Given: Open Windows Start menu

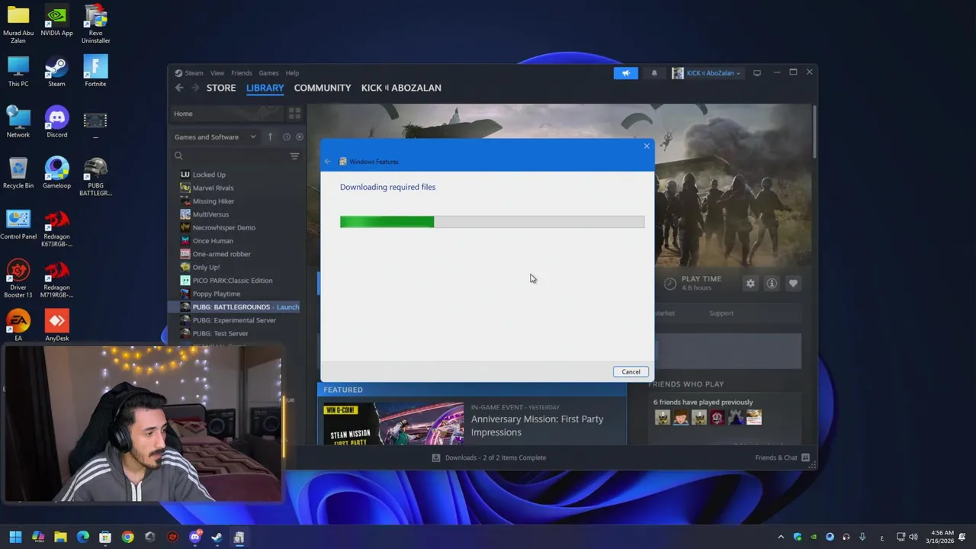Looking at the screenshot, I should click(x=15, y=537).
